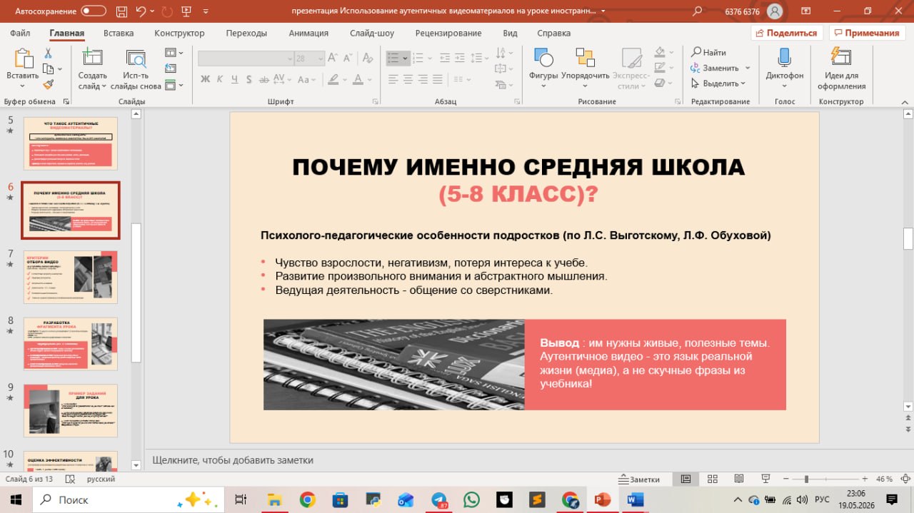
Task: Open Font dialog launcher in Шрифт group
Action: click(x=376, y=102)
